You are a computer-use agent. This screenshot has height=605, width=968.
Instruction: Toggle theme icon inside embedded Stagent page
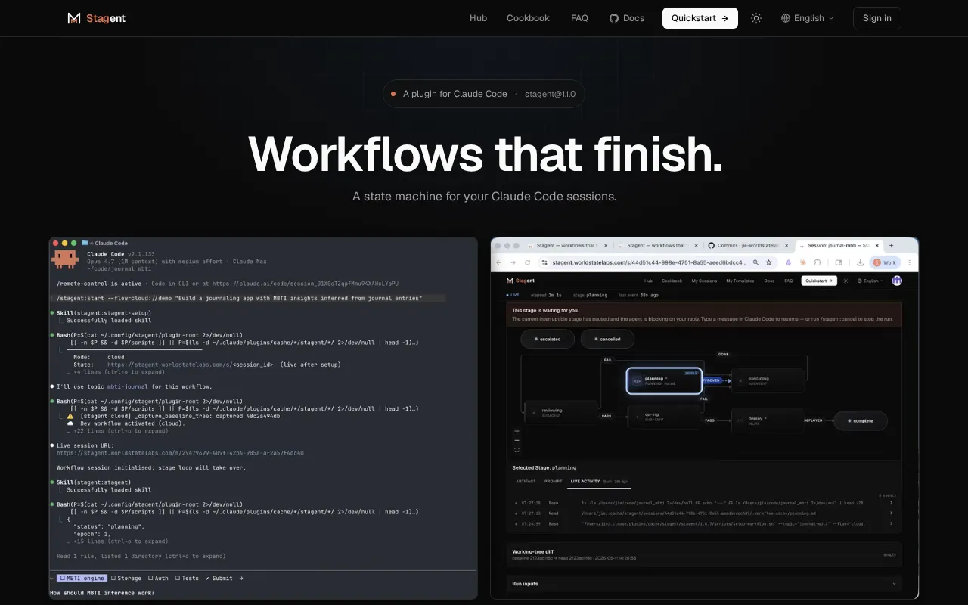(845, 281)
